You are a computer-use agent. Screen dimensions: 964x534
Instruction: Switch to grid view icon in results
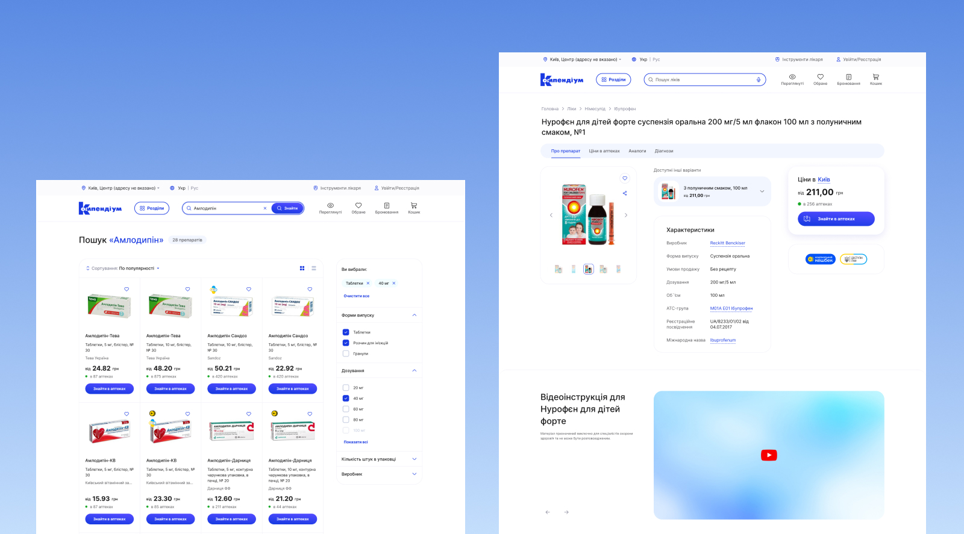pyautogui.click(x=302, y=269)
